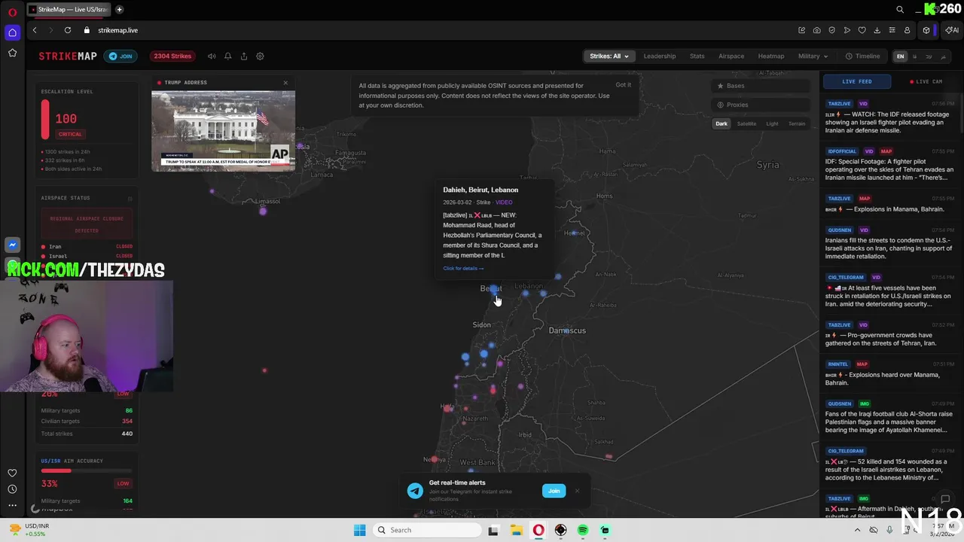Open File Explorer from taskbar
Viewport: 964px width, 542px height.
point(516,530)
